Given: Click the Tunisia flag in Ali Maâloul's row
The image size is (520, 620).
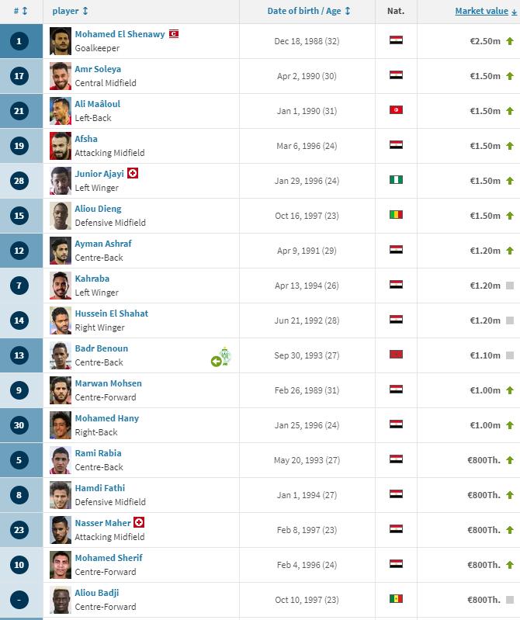Looking at the screenshot, I should (x=396, y=110).
